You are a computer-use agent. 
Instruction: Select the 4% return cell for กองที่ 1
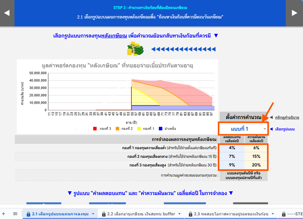point(231,148)
